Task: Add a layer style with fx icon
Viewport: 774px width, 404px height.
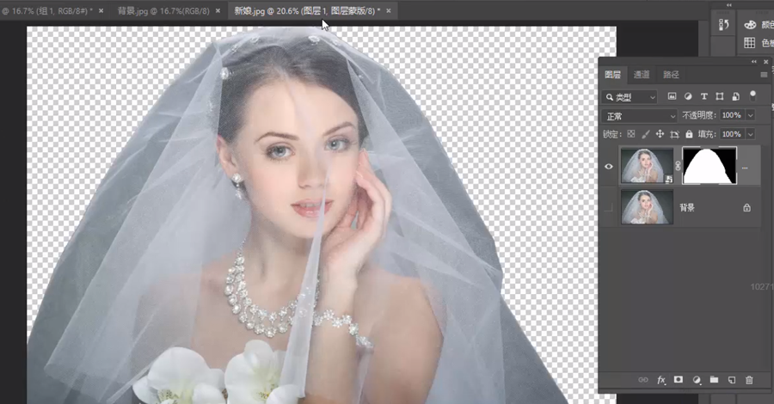Action: (661, 379)
